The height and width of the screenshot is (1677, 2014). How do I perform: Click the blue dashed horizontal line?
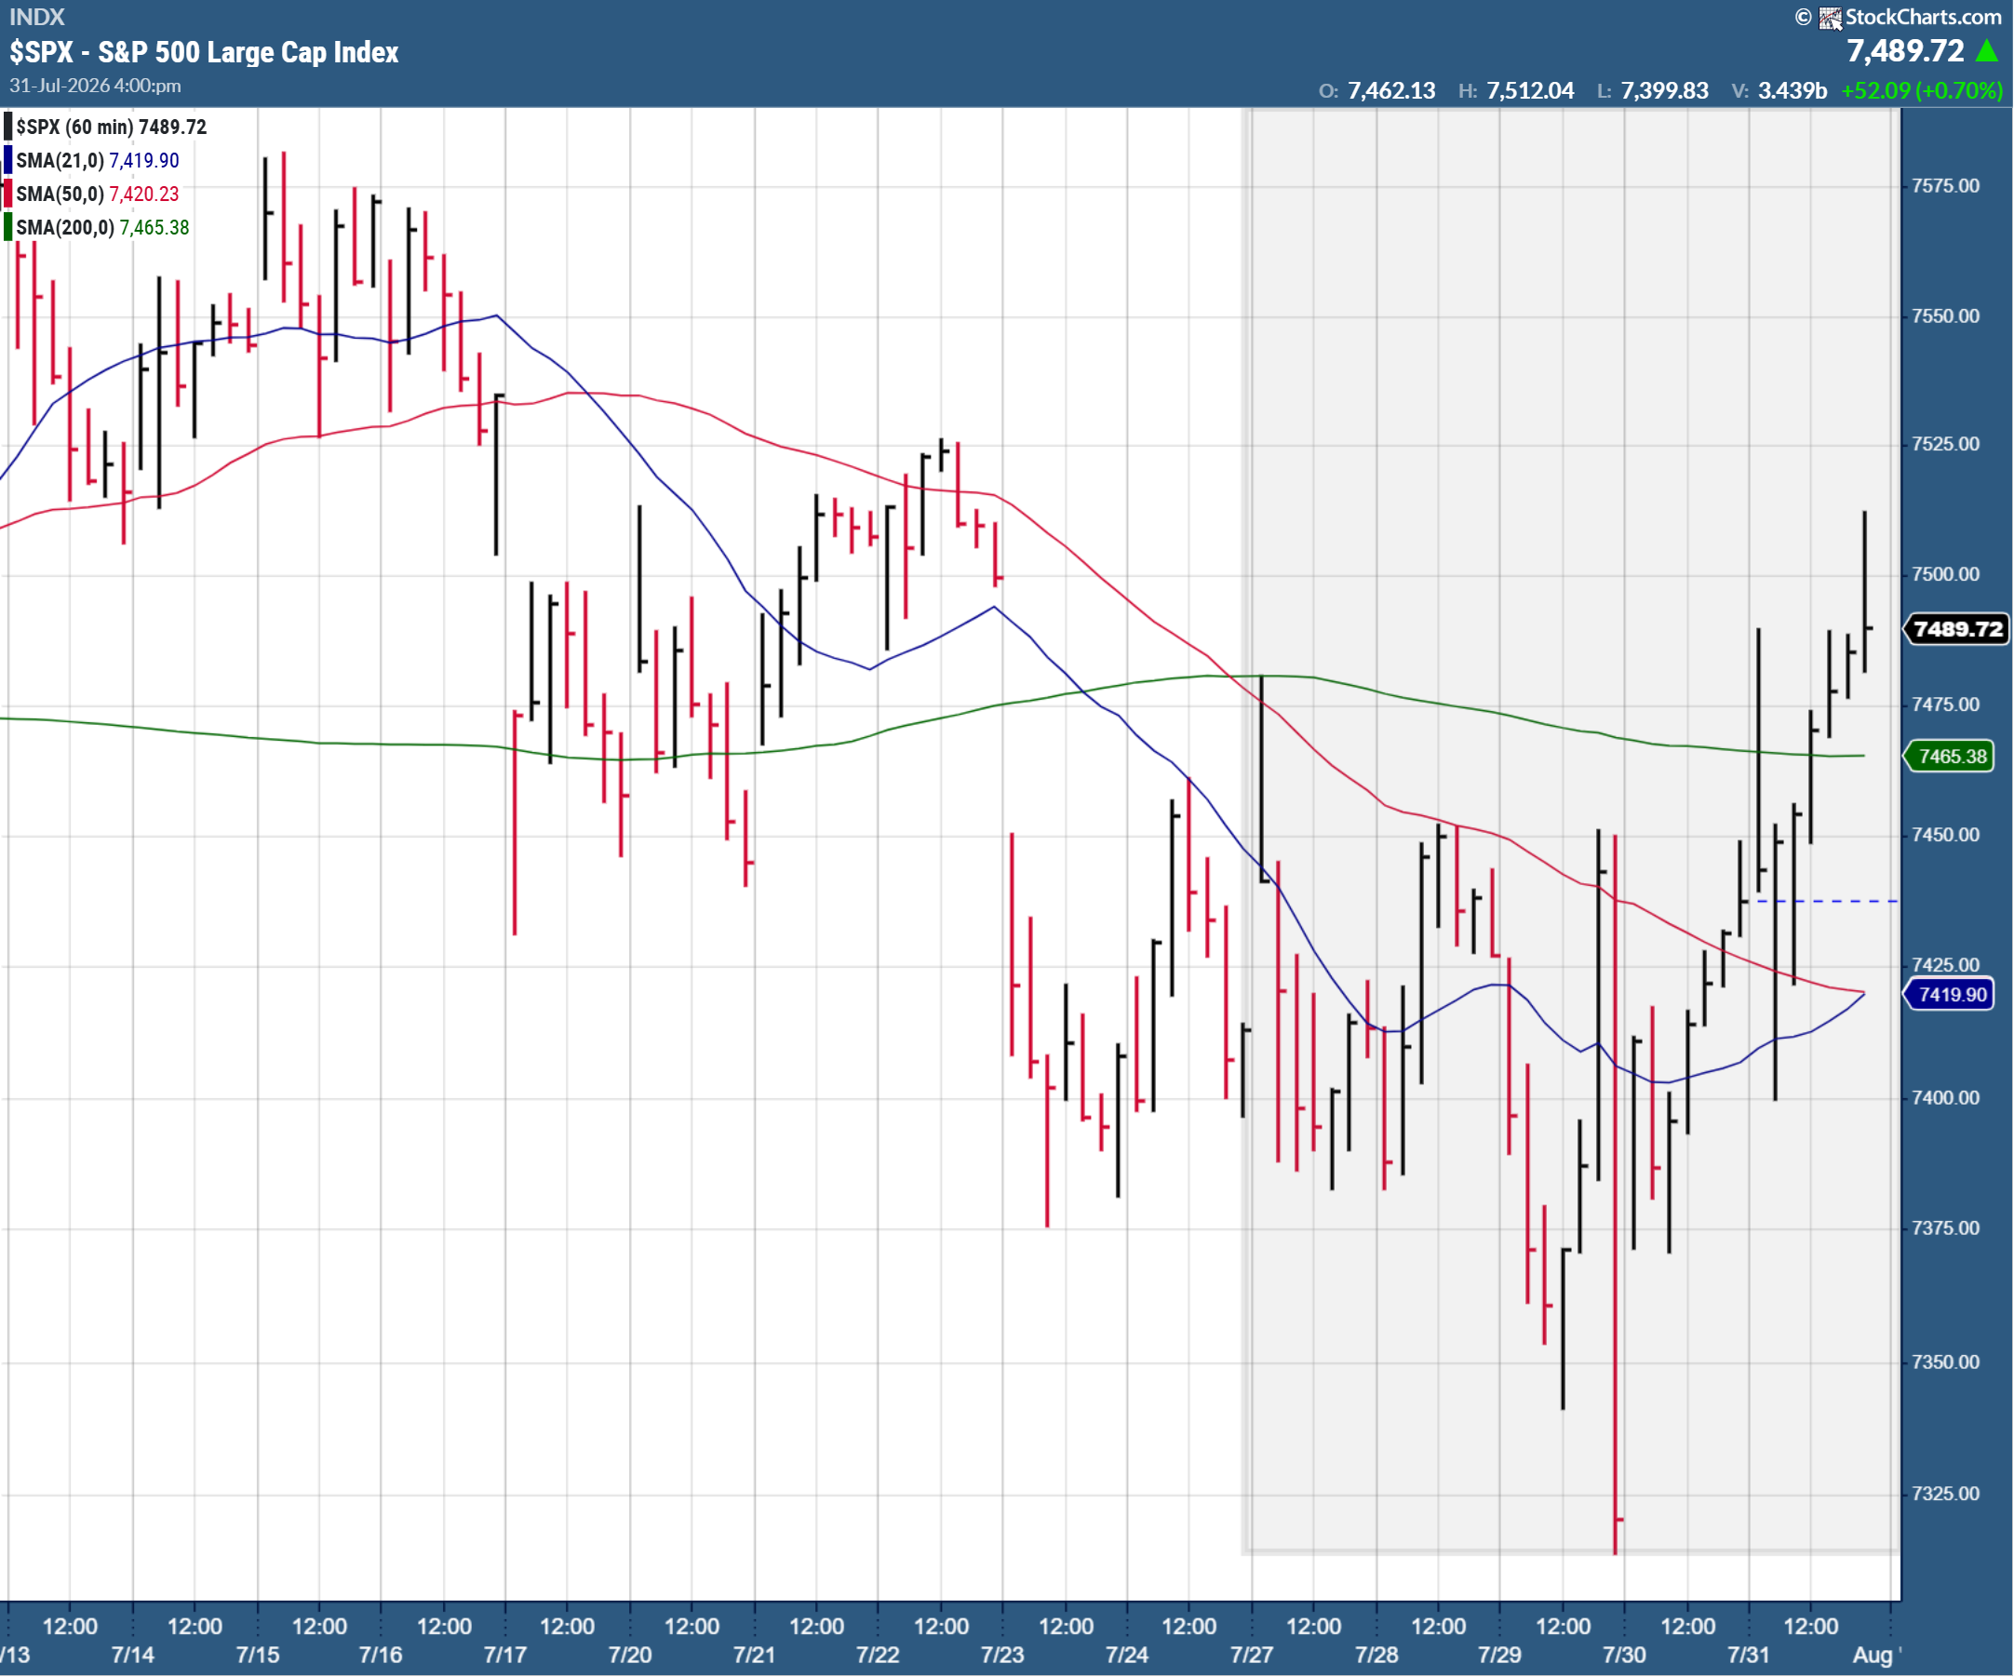1828,901
